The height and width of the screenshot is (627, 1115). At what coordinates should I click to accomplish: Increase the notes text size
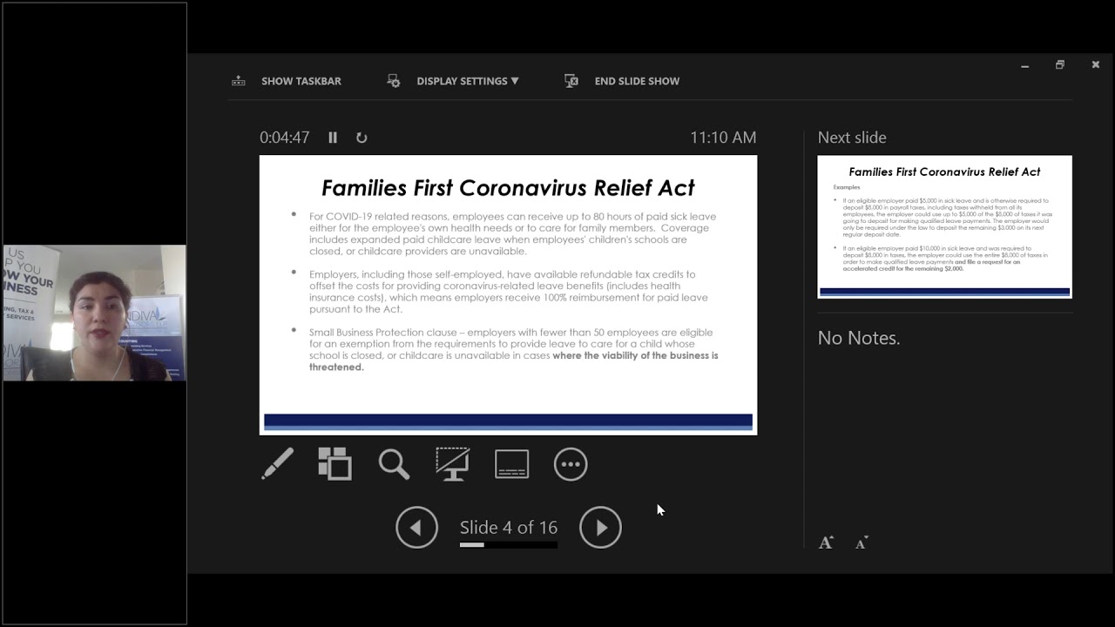[826, 543]
